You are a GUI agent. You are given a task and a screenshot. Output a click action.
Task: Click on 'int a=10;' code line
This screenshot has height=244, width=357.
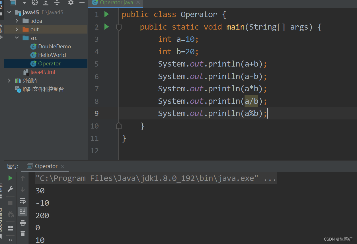(178, 39)
